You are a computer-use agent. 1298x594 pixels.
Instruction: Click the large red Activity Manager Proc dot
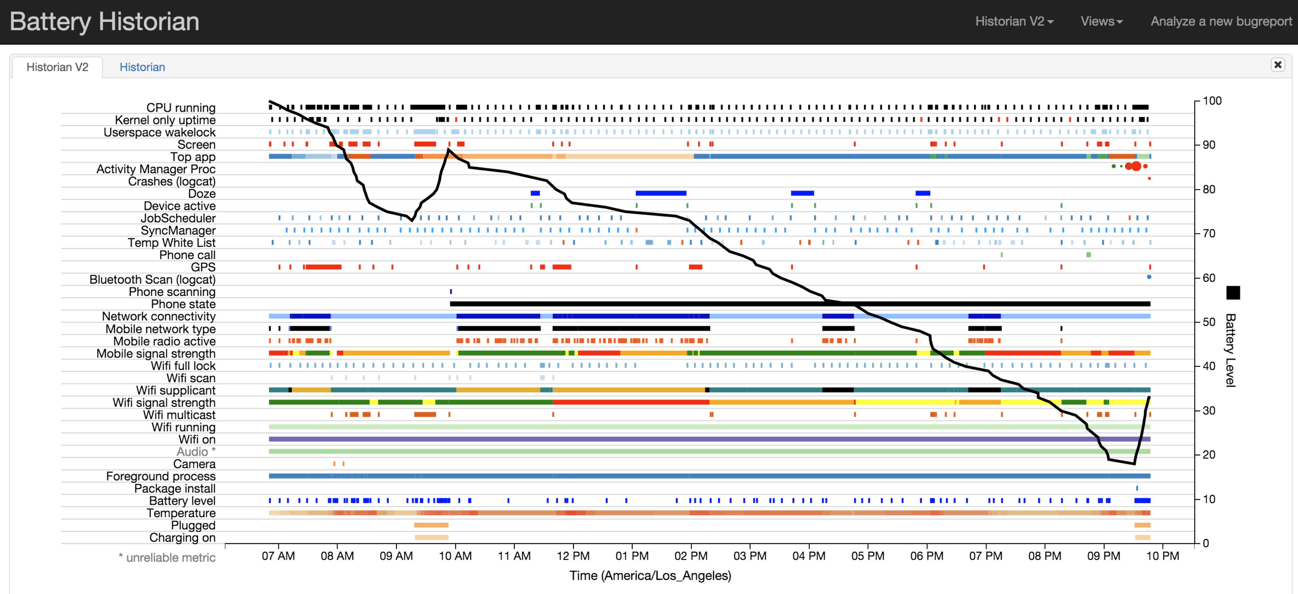point(1136,166)
